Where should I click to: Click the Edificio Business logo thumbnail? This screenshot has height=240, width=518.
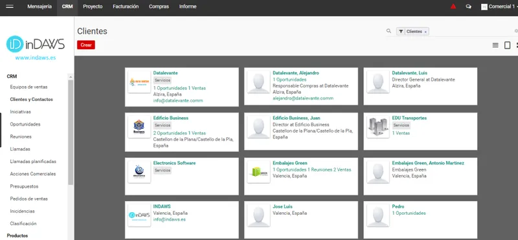pyautogui.click(x=139, y=127)
